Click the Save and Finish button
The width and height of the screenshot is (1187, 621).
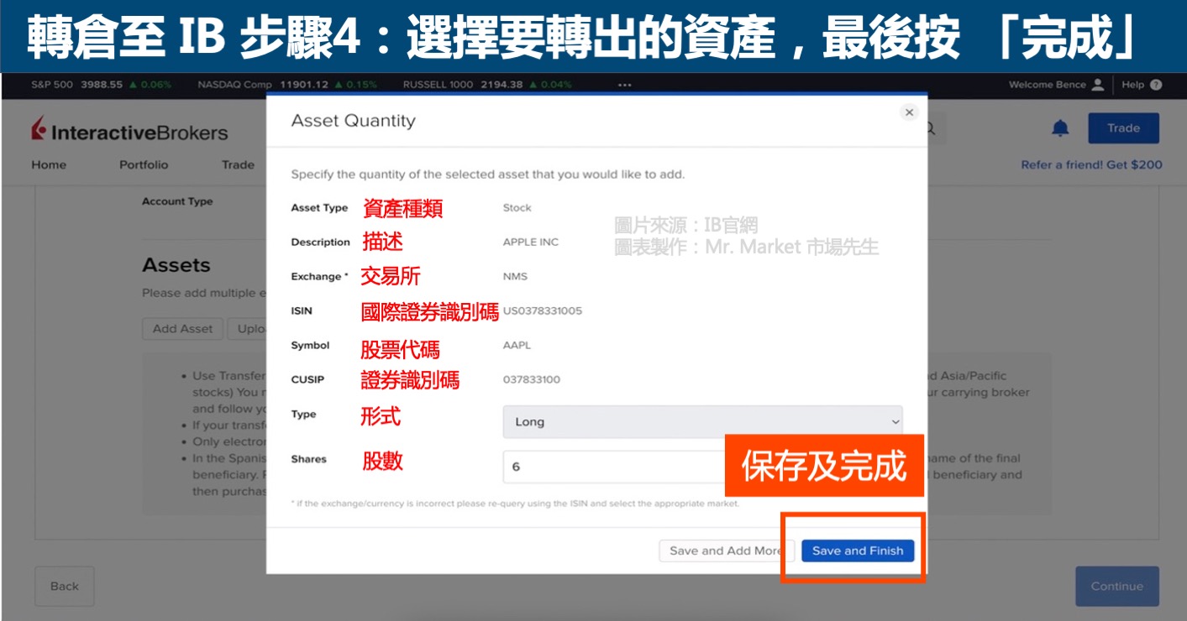coord(858,551)
